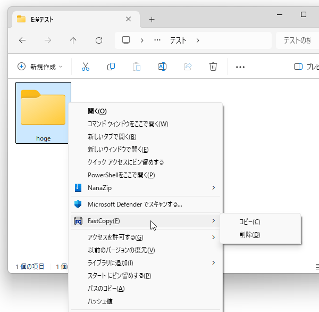
Task: Add a new tab with plus button
Action: click(x=152, y=20)
